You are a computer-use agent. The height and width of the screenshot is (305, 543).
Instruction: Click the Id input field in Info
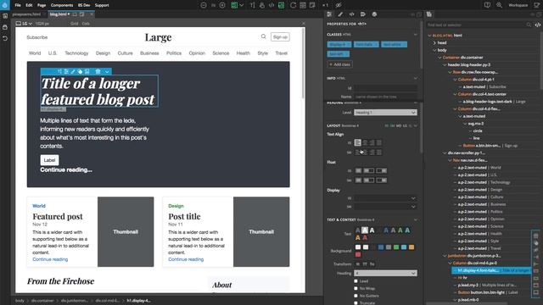[385, 88]
